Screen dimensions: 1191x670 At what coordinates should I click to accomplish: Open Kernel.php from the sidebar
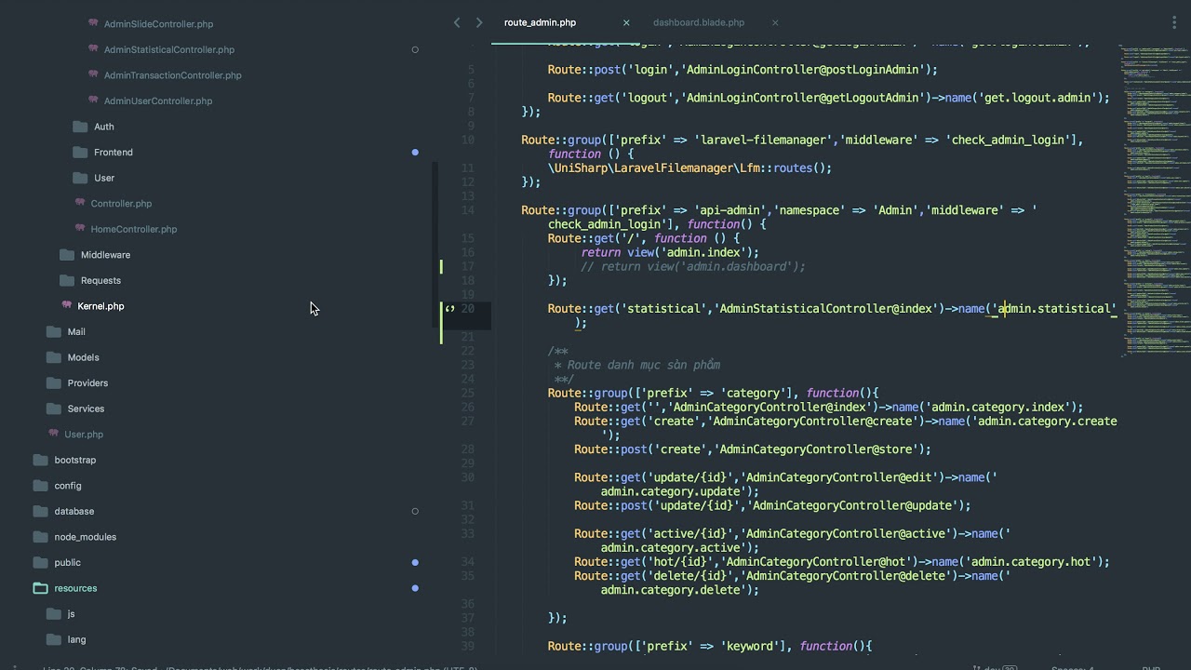click(100, 306)
